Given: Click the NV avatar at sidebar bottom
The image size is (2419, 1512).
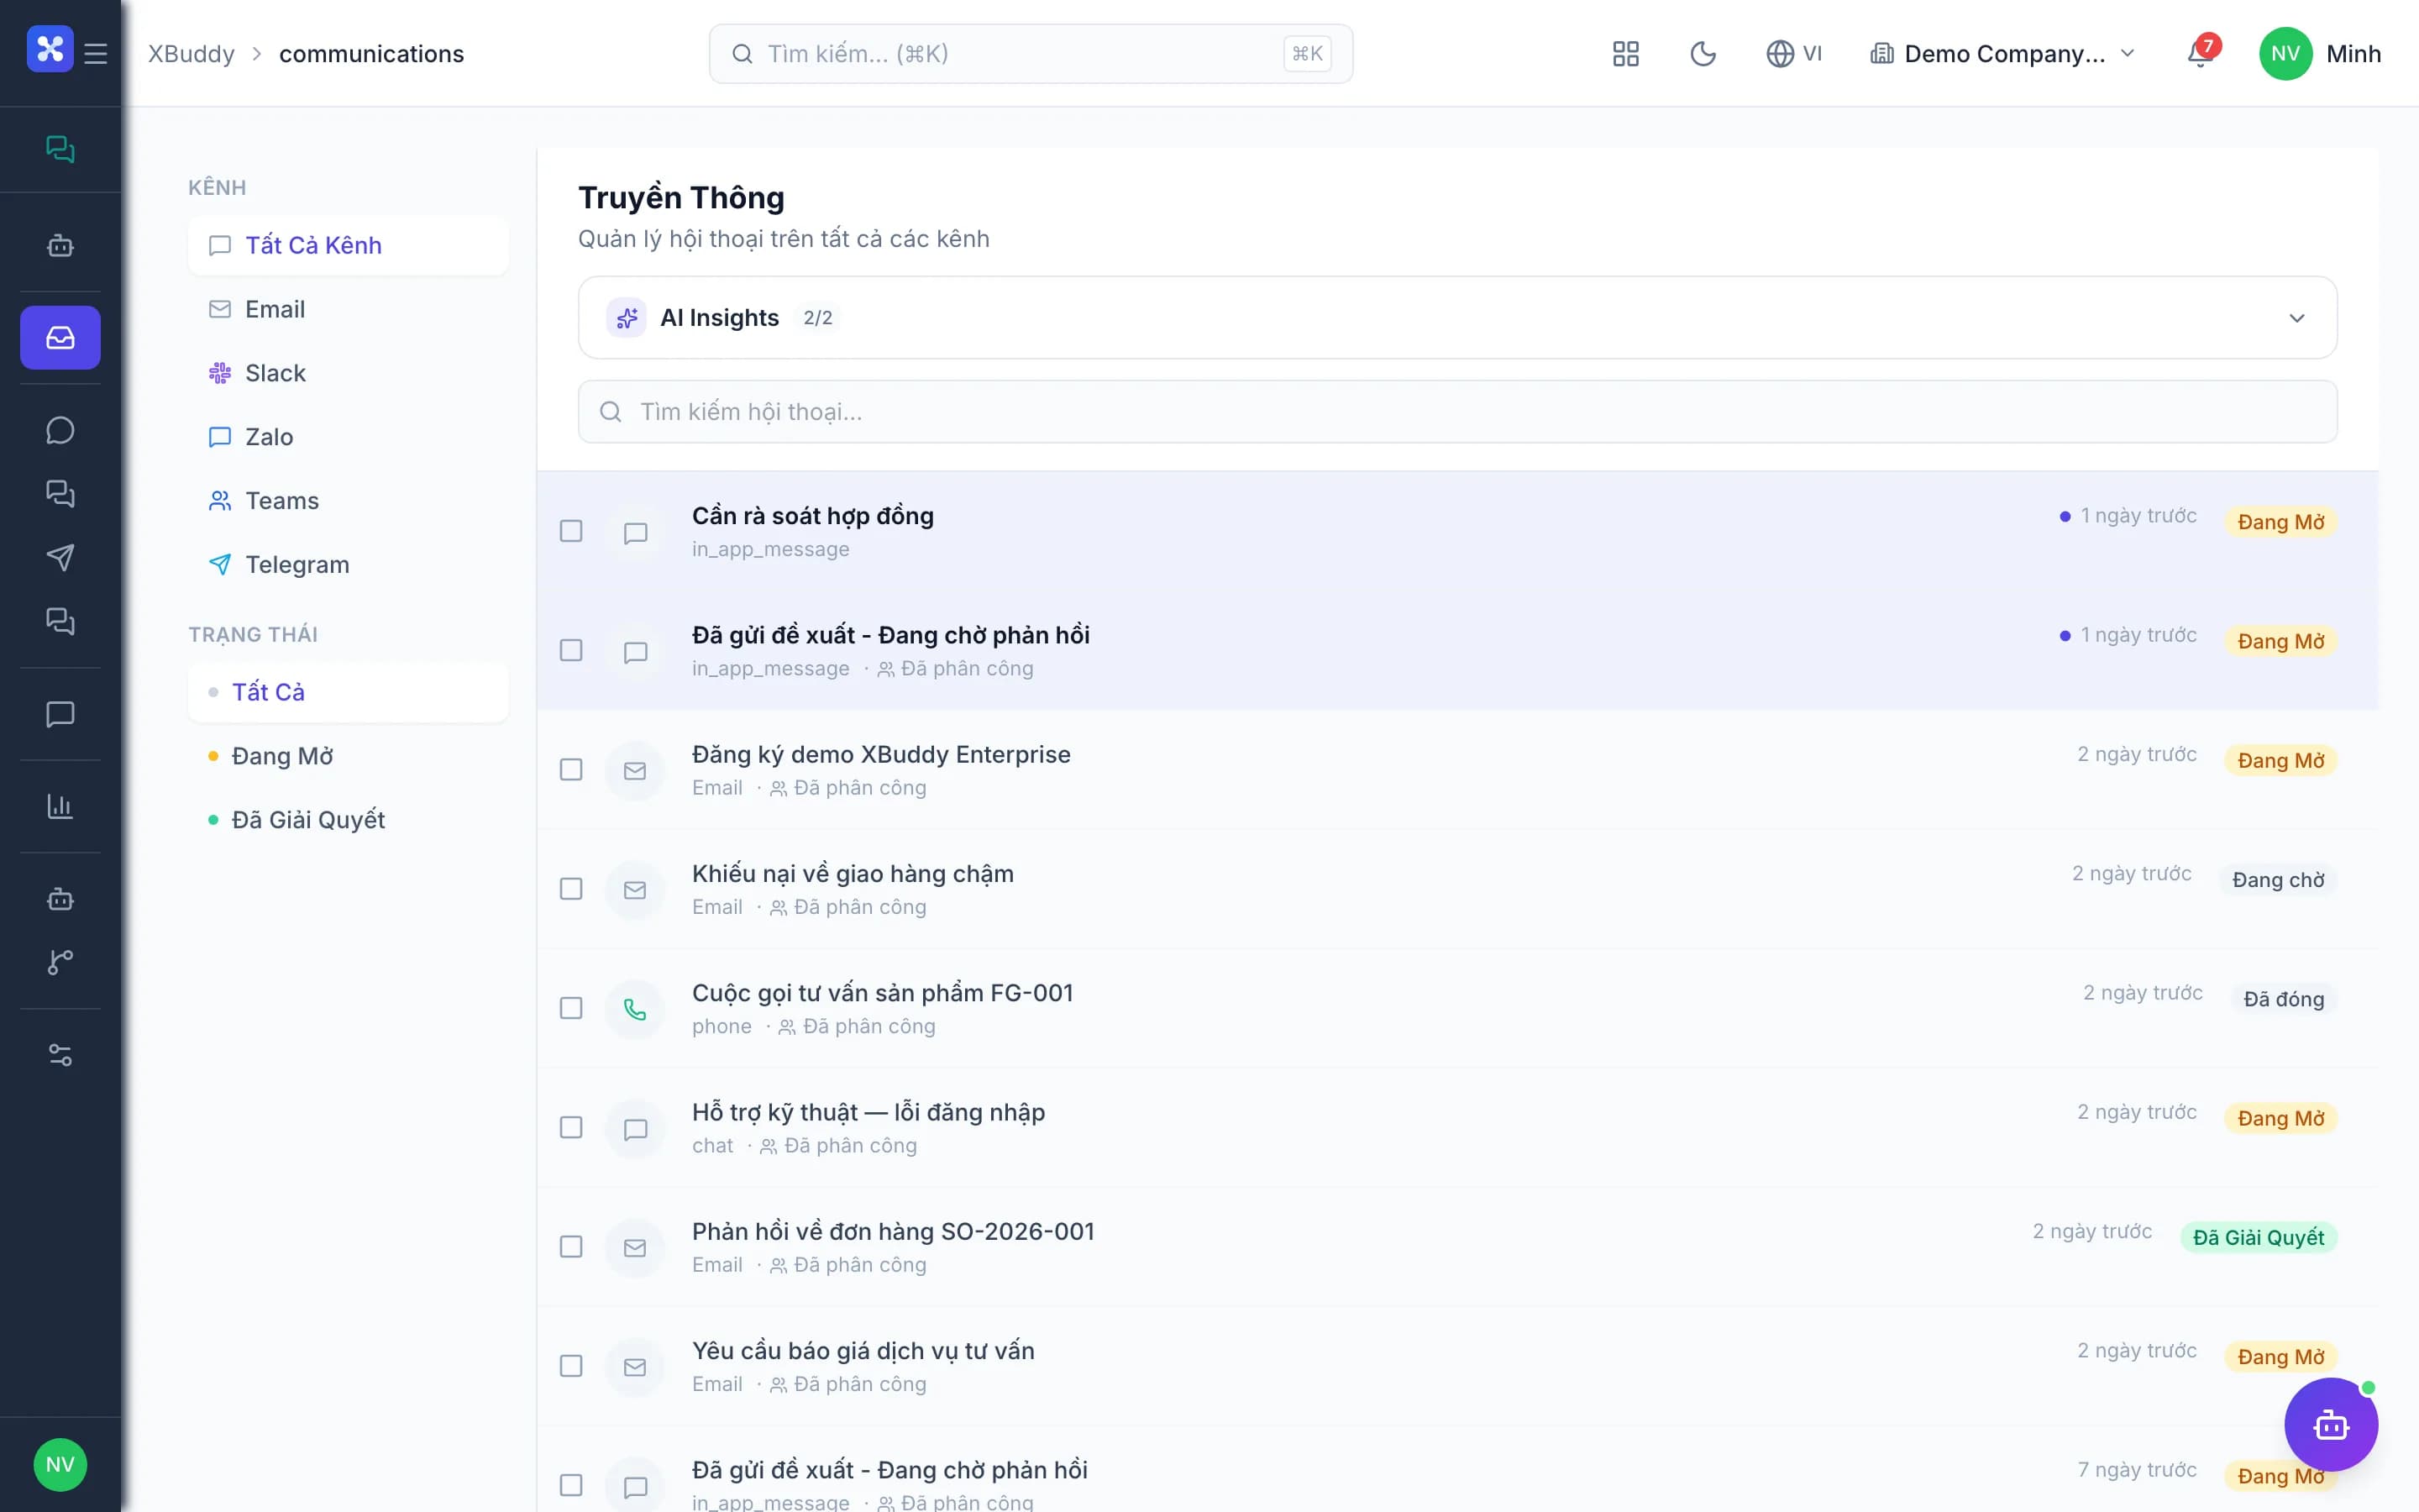Looking at the screenshot, I should 60,1465.
